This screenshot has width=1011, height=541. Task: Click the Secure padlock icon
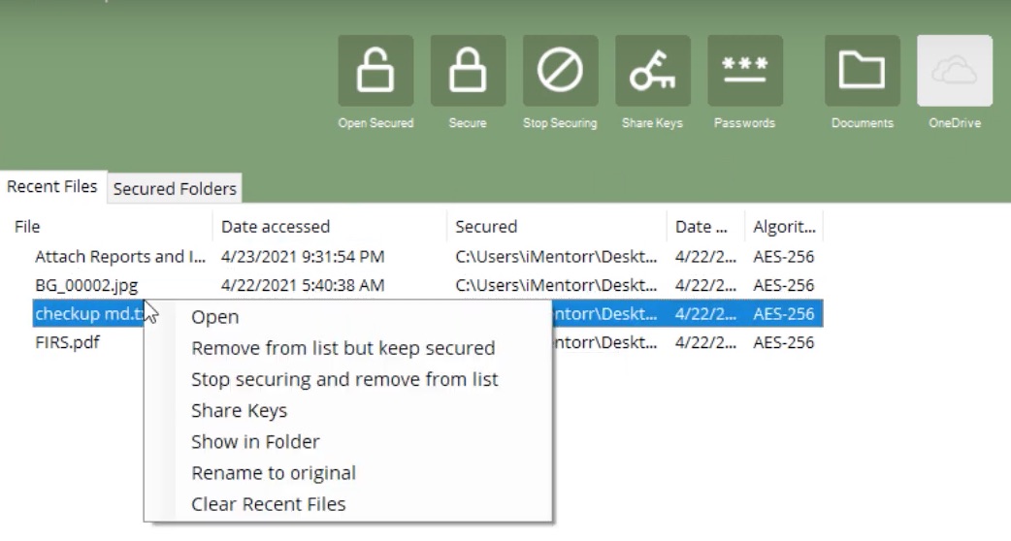coord(468,71)
